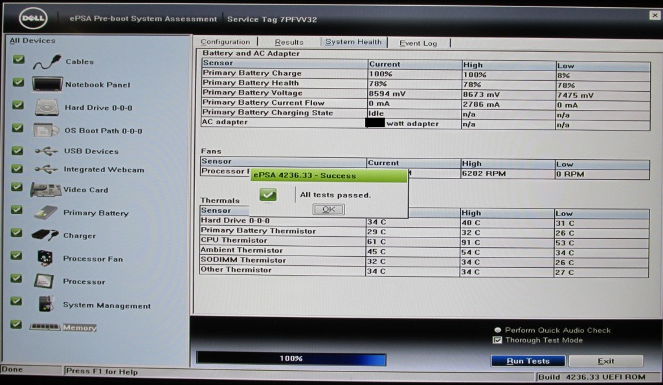Click the Build 4236.33 UEFI ROM status
663x385 pixels.
point(592,377)
